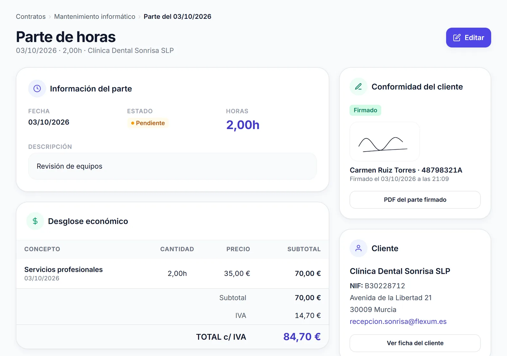Click the Editar button
This screenshot has height=356, width=507.
coord(468,38)
